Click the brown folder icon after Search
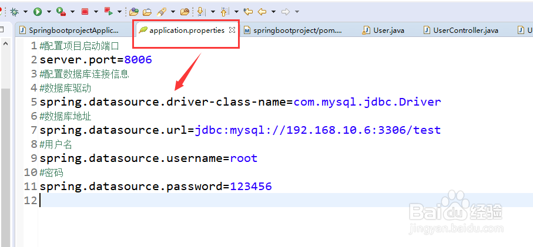 point(185,12)
